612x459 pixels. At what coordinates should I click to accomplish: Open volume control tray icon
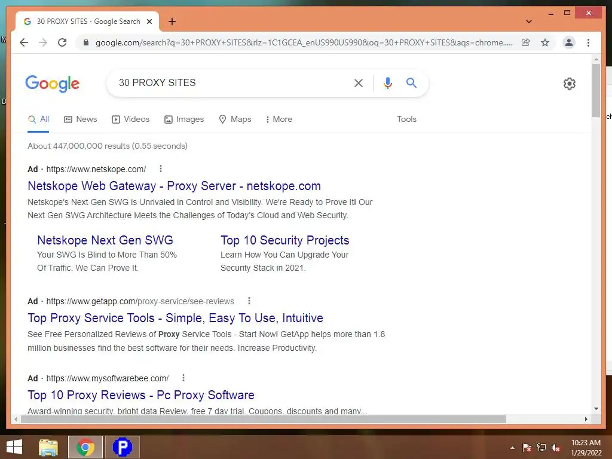556,448
